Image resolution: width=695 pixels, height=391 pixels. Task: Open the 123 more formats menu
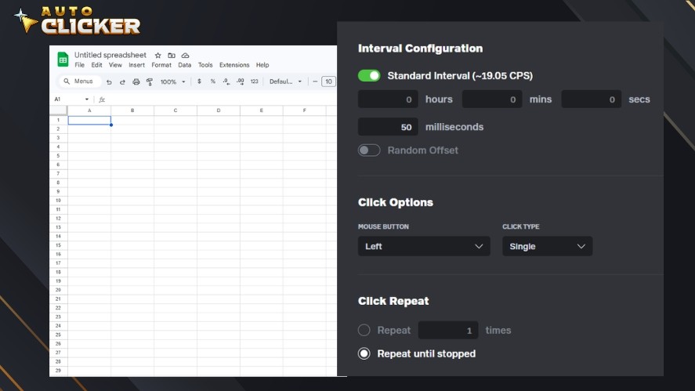pos(254,81)
